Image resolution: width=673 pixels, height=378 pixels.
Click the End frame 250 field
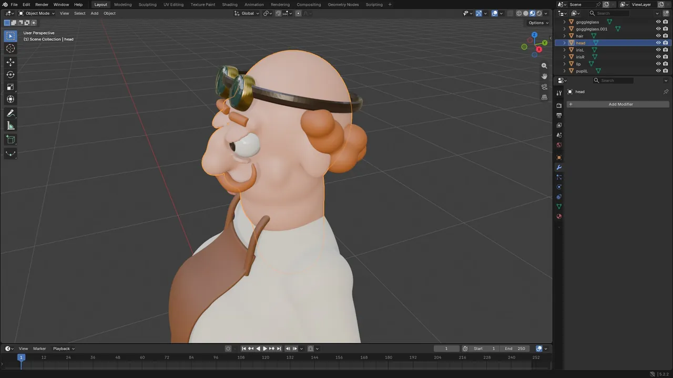515,349
